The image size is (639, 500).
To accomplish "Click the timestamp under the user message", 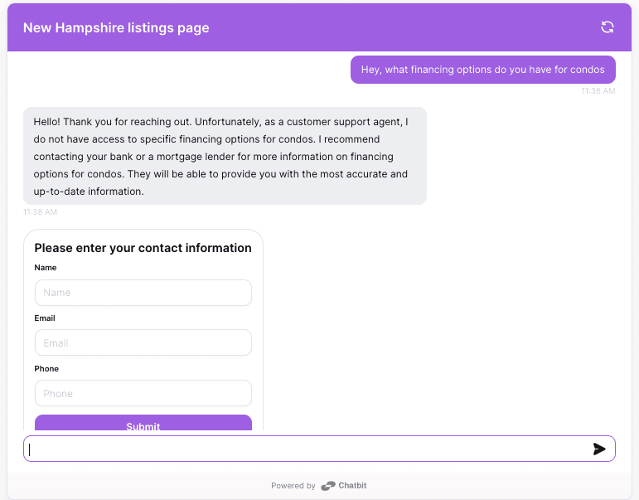I will coord(598,91).
